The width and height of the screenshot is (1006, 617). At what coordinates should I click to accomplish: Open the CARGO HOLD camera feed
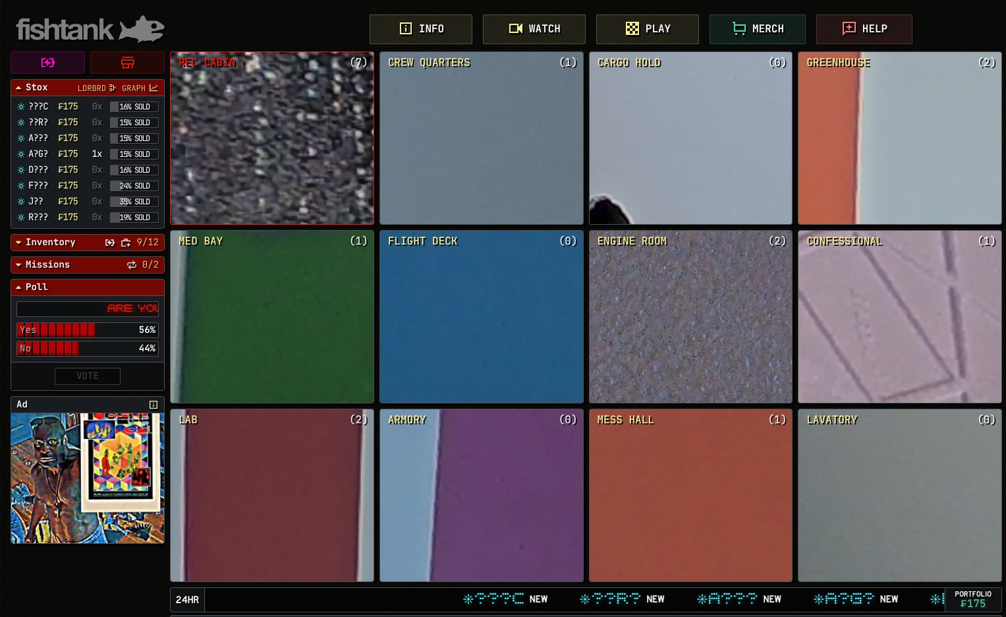tap(690, 138)
